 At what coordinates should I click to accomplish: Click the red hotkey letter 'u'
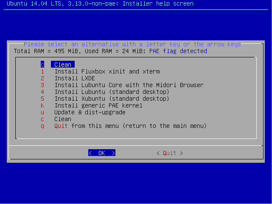click(x=42, y=113)
